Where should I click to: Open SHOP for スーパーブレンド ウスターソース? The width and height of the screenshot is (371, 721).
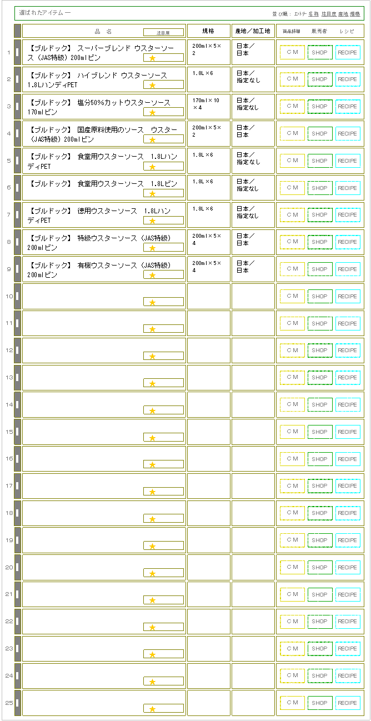pos(320,52)
